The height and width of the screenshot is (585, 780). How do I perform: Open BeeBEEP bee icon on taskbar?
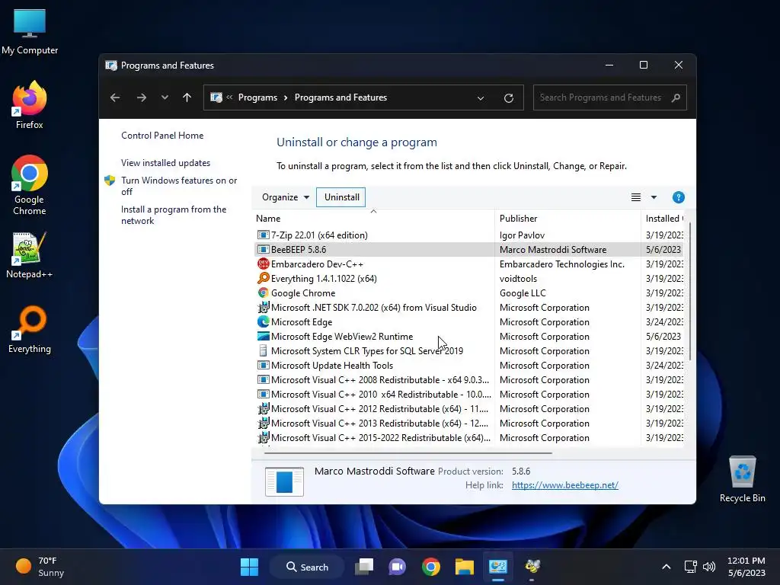(532, 567)
